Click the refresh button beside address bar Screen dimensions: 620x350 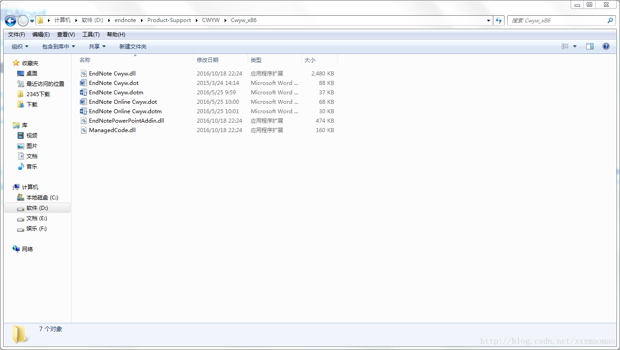tap(498, 20)
